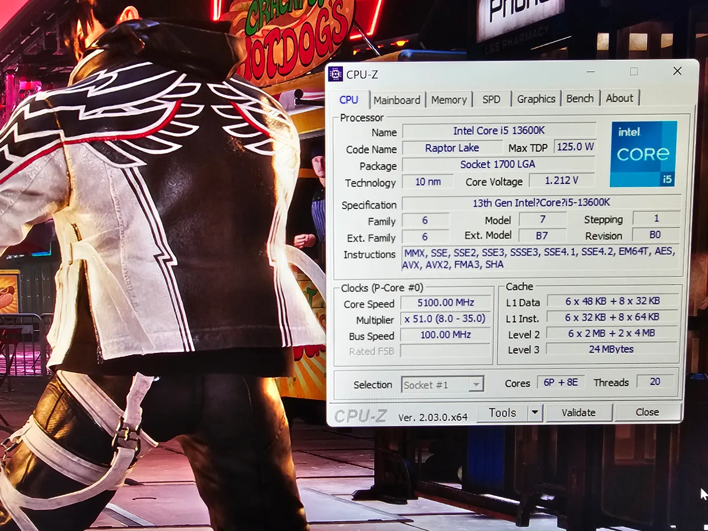708x531 pixels.
Task: Click the Multiplier value 'x 51.0 (8.0 - 35.0)'
Action: [446, 319]
